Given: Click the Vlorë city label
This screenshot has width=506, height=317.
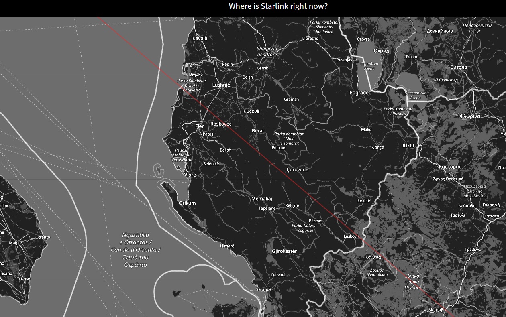Looking at the screenshot, I should pos(190,175).
